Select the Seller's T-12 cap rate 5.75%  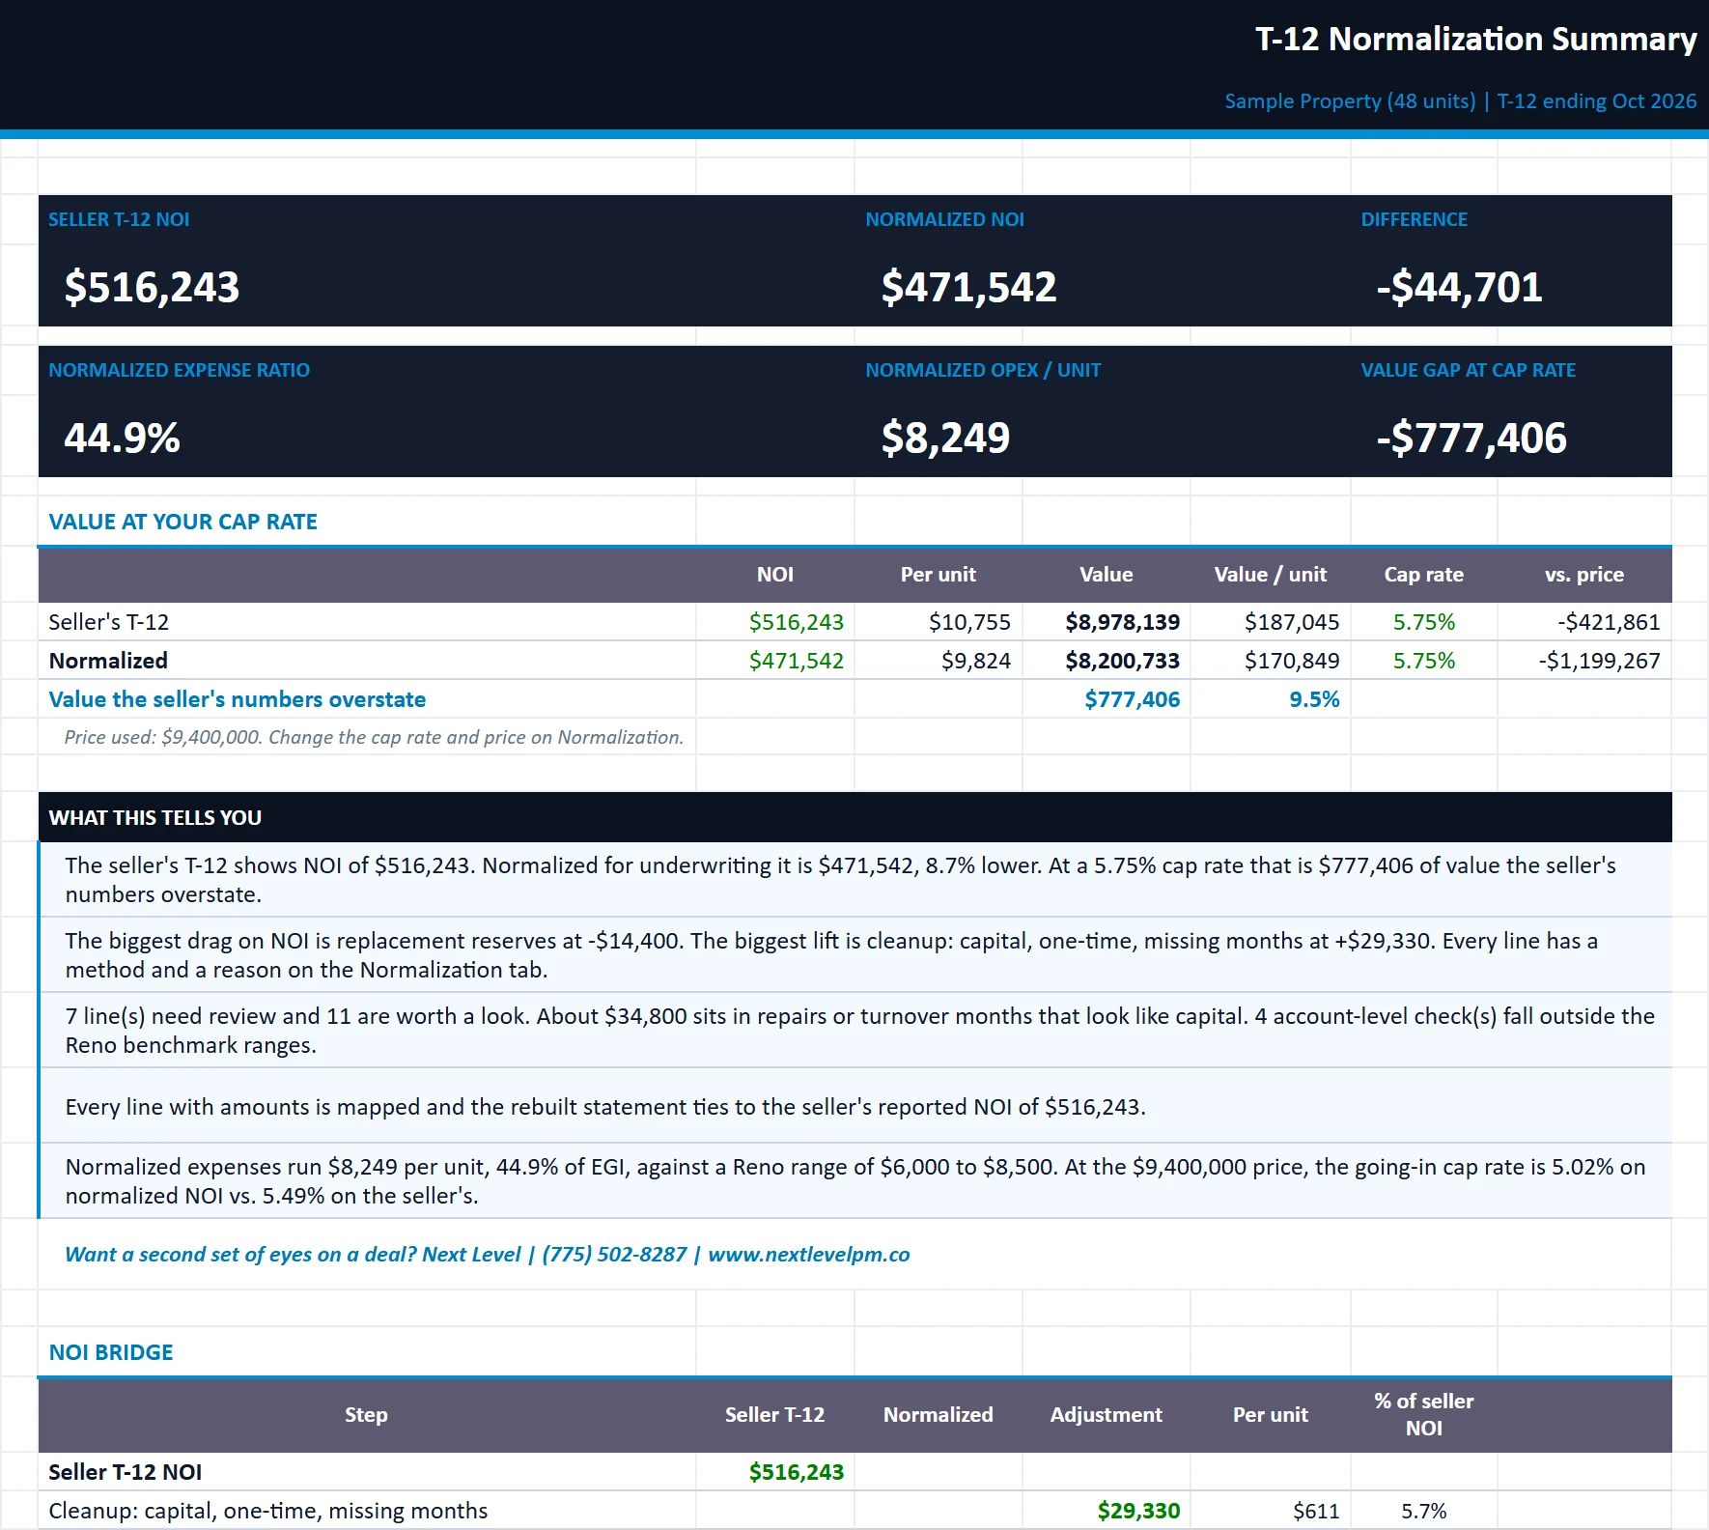tap(1423, 622)
